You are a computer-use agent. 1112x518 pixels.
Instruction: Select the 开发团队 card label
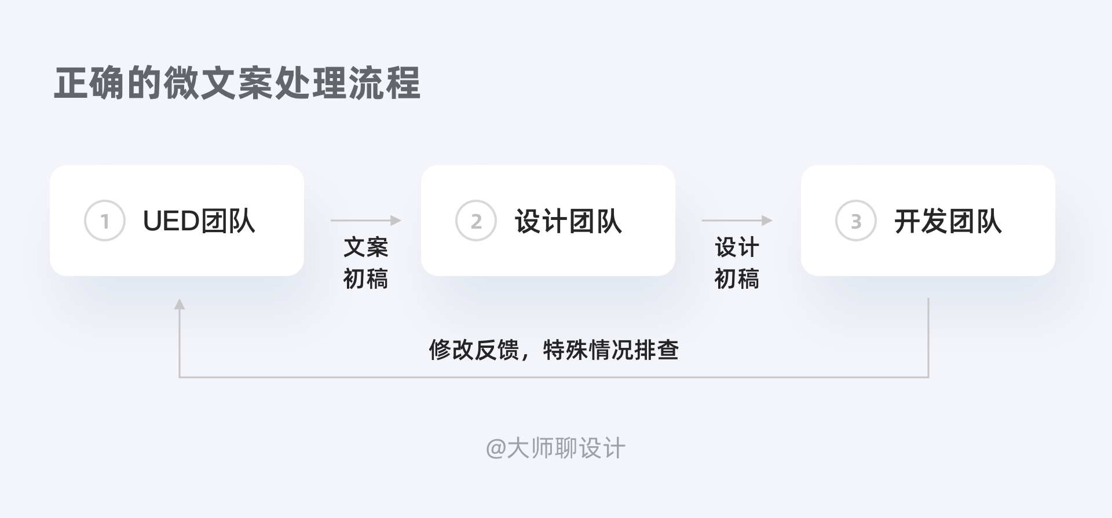(x=948, y=221)
